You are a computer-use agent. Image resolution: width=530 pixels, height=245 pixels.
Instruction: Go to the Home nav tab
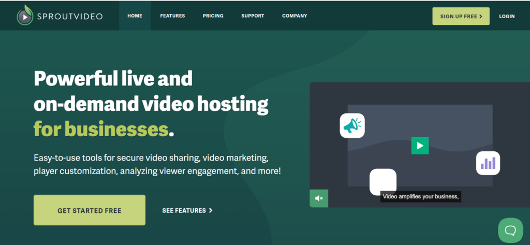coord(135,16)
